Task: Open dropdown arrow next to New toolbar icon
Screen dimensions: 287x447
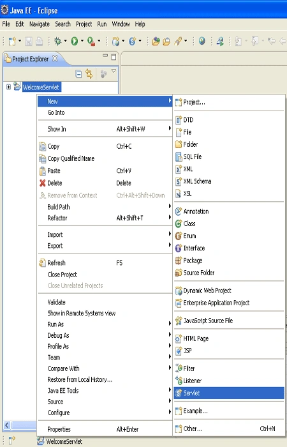Action: pyautogui.click(x=20, y=41)
